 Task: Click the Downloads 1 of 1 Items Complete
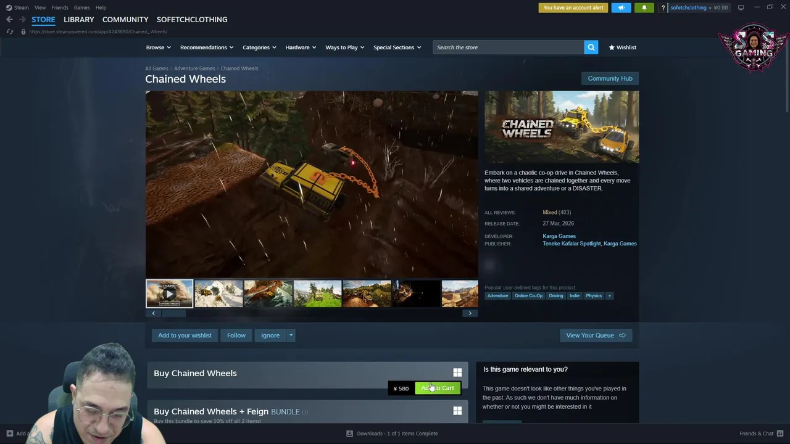tap(397, 434)
